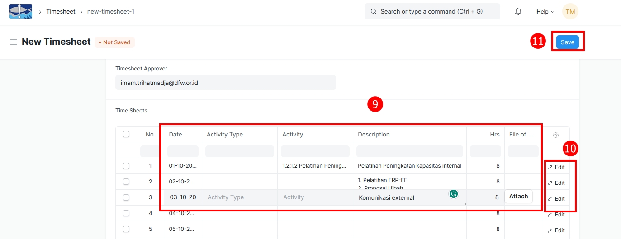Click the Timesheet Approver email field
The image size is (621, 239).
225,83
